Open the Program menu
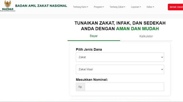Screen dimensions: 183x102 pos(99,7)
